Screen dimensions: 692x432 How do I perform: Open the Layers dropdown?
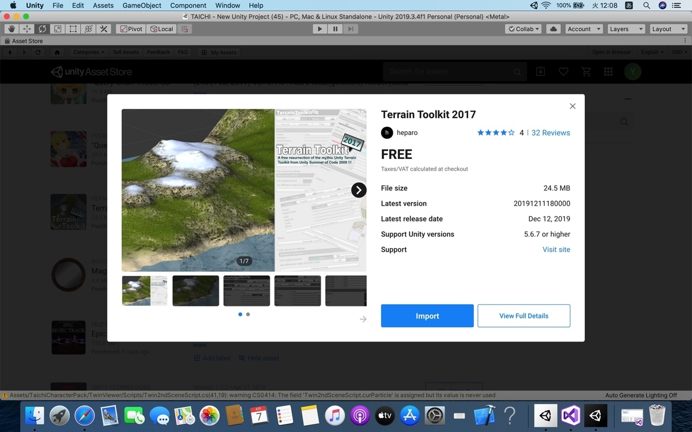[x=626, y=29]
